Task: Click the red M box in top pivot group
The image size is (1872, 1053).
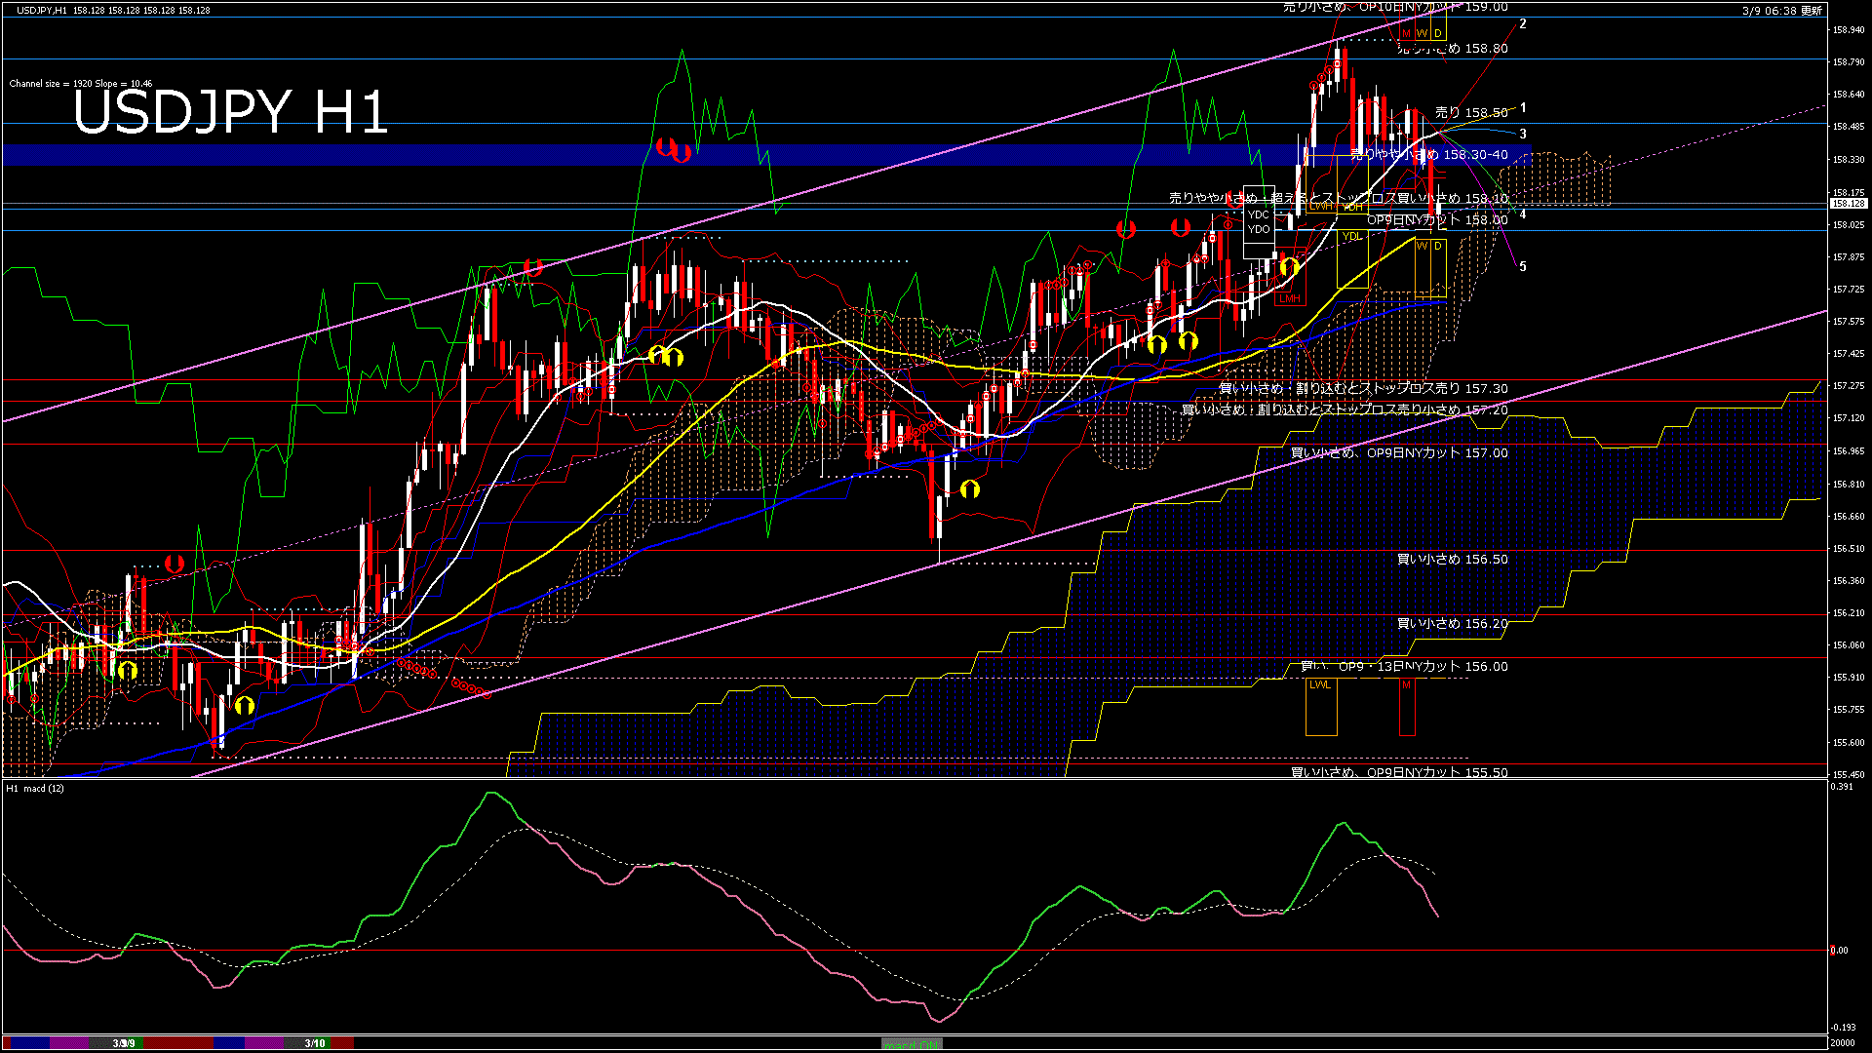Action: pos(1406,33)
